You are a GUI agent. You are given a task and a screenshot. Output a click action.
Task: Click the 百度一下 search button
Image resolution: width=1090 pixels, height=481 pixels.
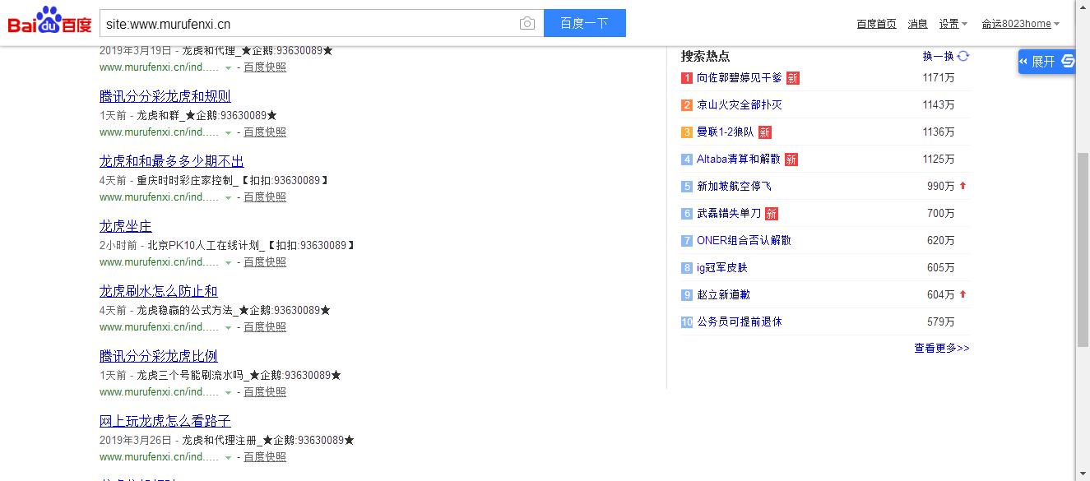tap(585, 23)
